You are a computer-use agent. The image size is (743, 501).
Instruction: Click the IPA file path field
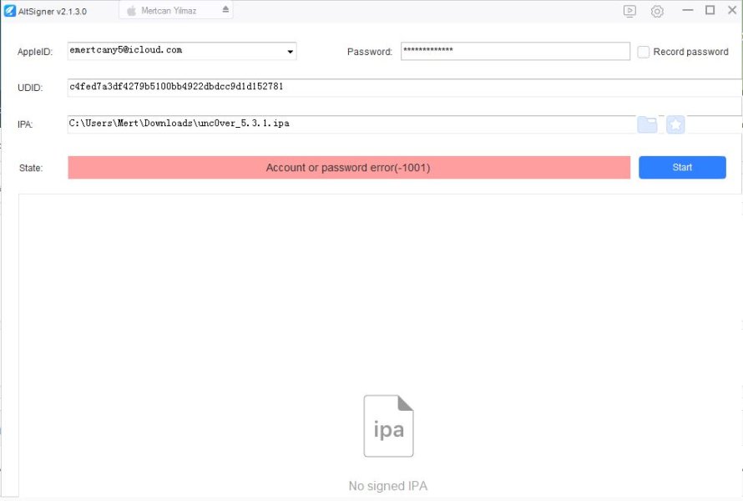click(x=351, y=124)
